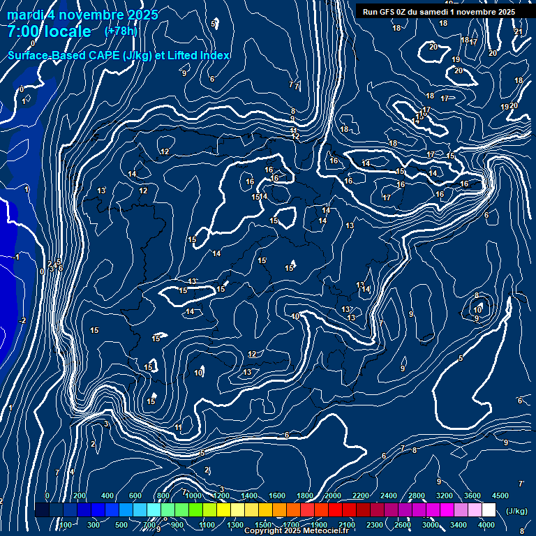Select the darkest navy legend swatch below 0

(x=42, y=509)
